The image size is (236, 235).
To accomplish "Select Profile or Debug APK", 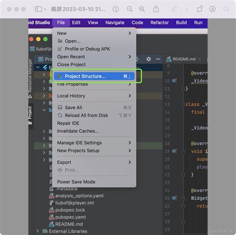I will [94, 49].
